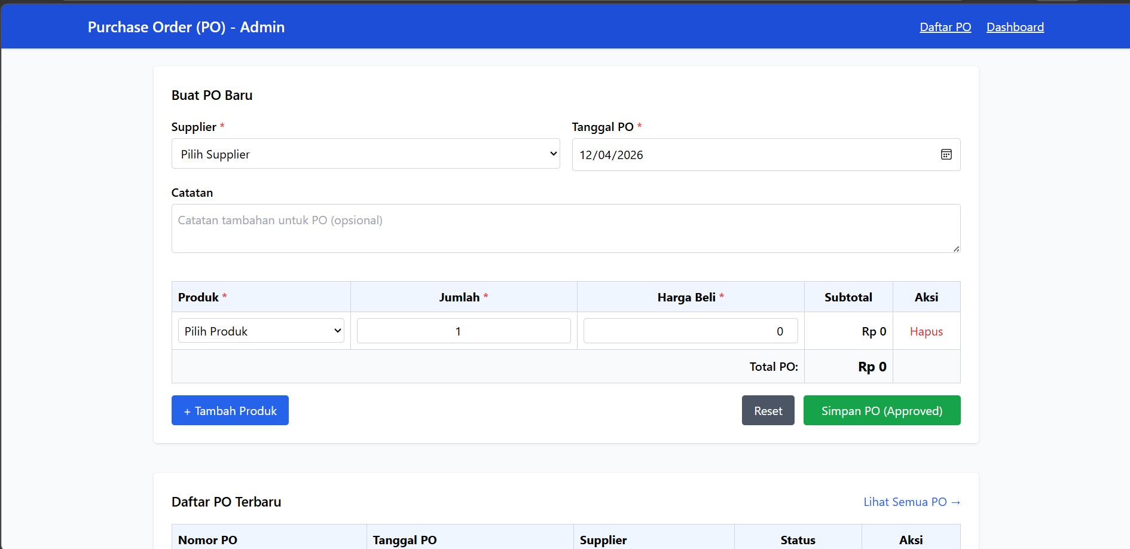Expand the Pilih Supplier dropdown

coord(365,154)
